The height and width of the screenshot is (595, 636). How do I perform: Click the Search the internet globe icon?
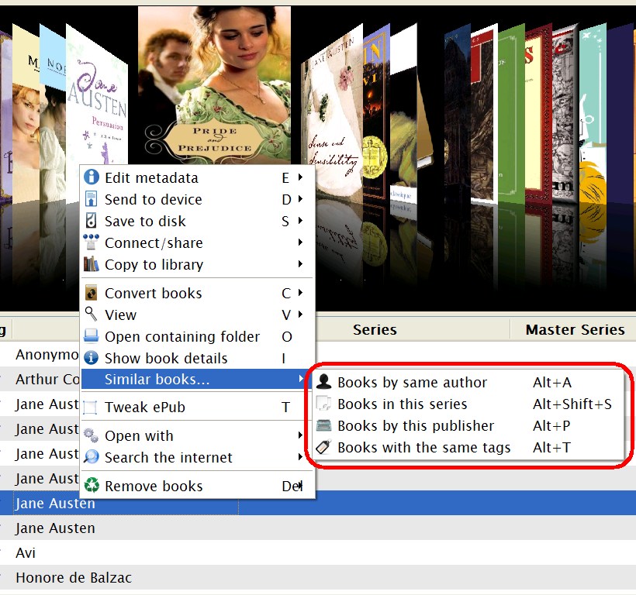pyautogui.click(x=92, y=457)
